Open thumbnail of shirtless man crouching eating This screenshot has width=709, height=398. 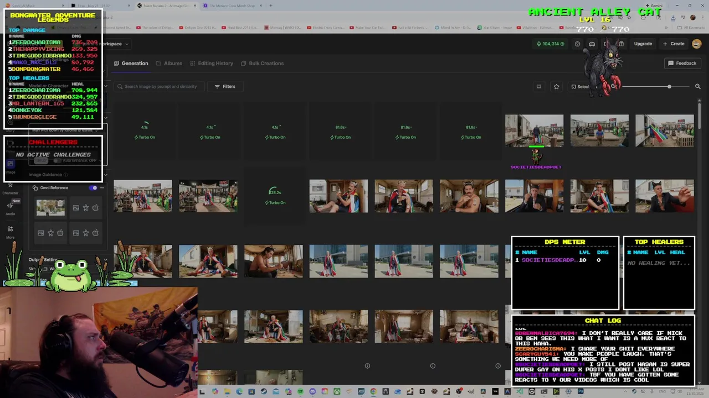[x=274, y=261]
